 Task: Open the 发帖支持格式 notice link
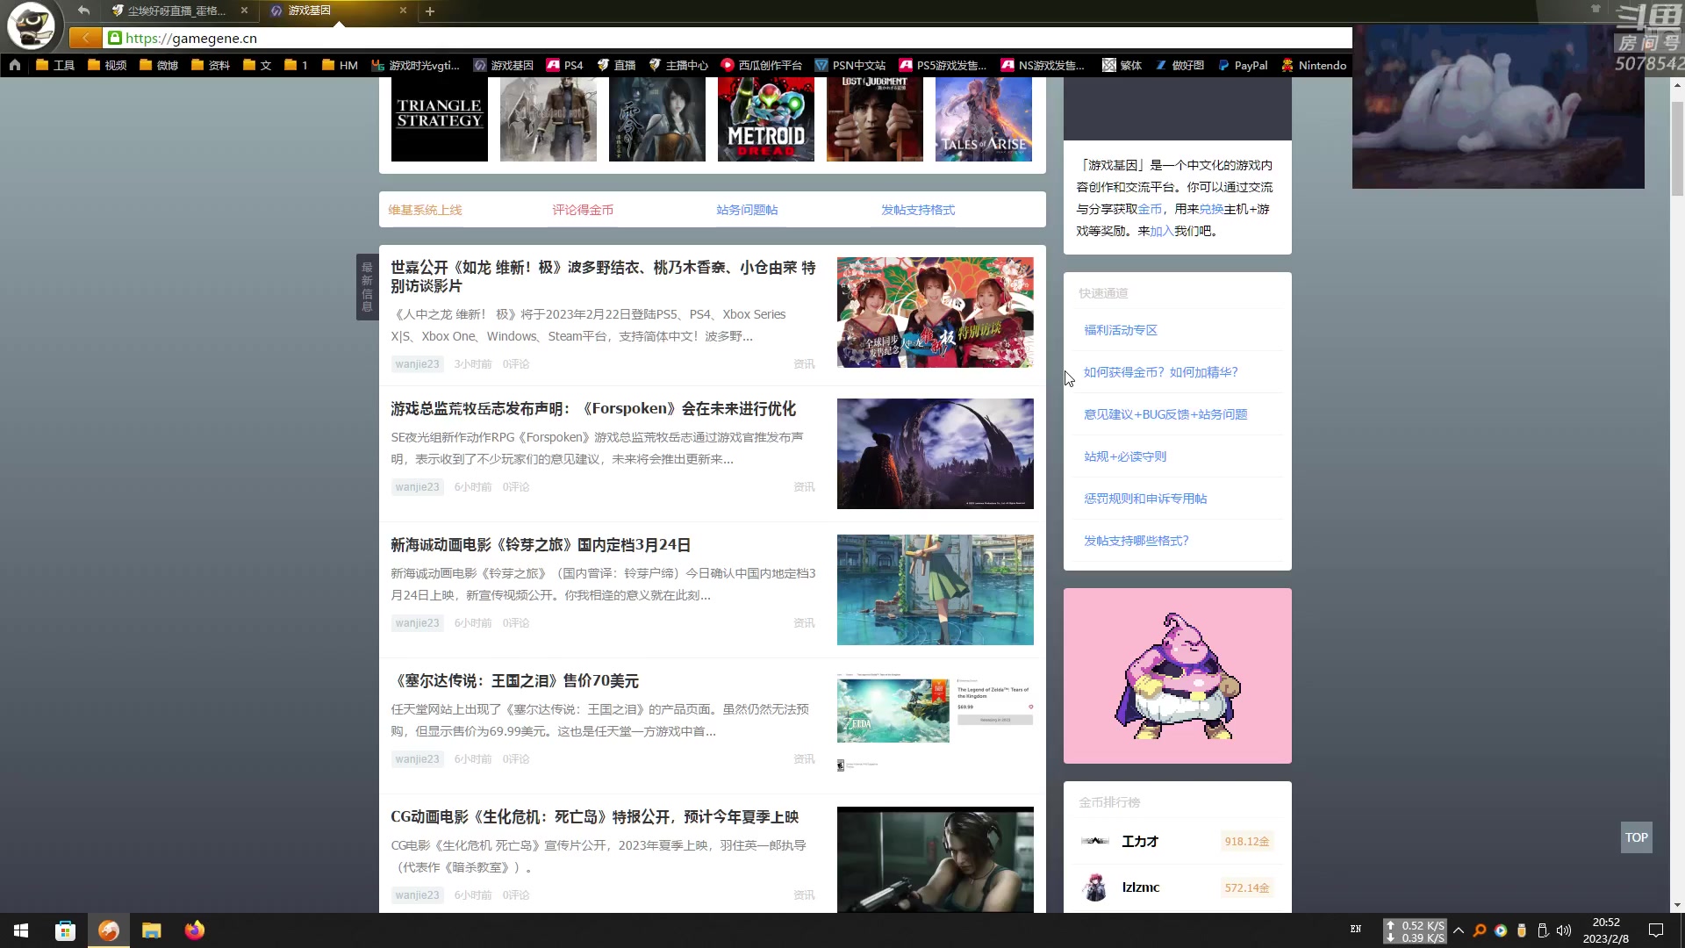(x=918, y=210)
